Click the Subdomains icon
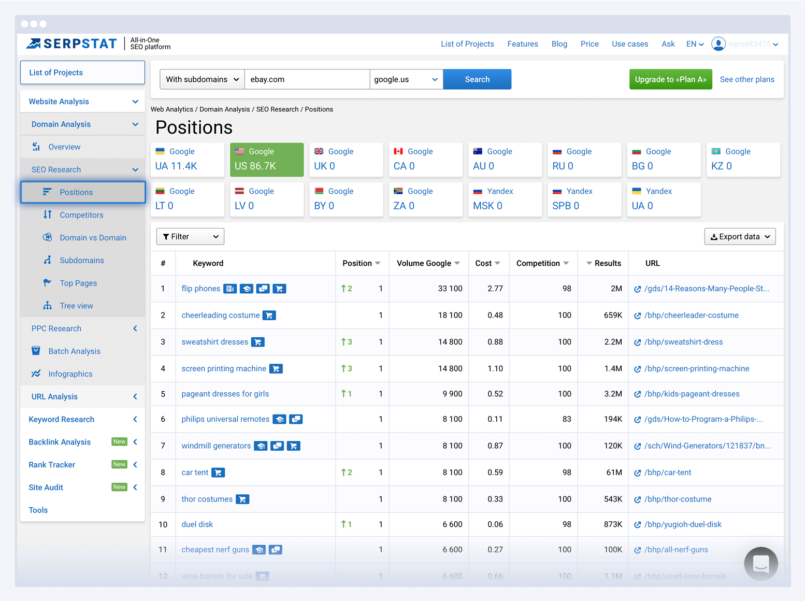 click(x=48, y=260)
